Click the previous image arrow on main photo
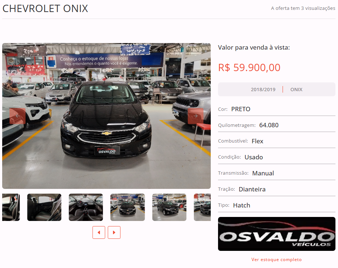The image size is (338, 268). (18, 116)
